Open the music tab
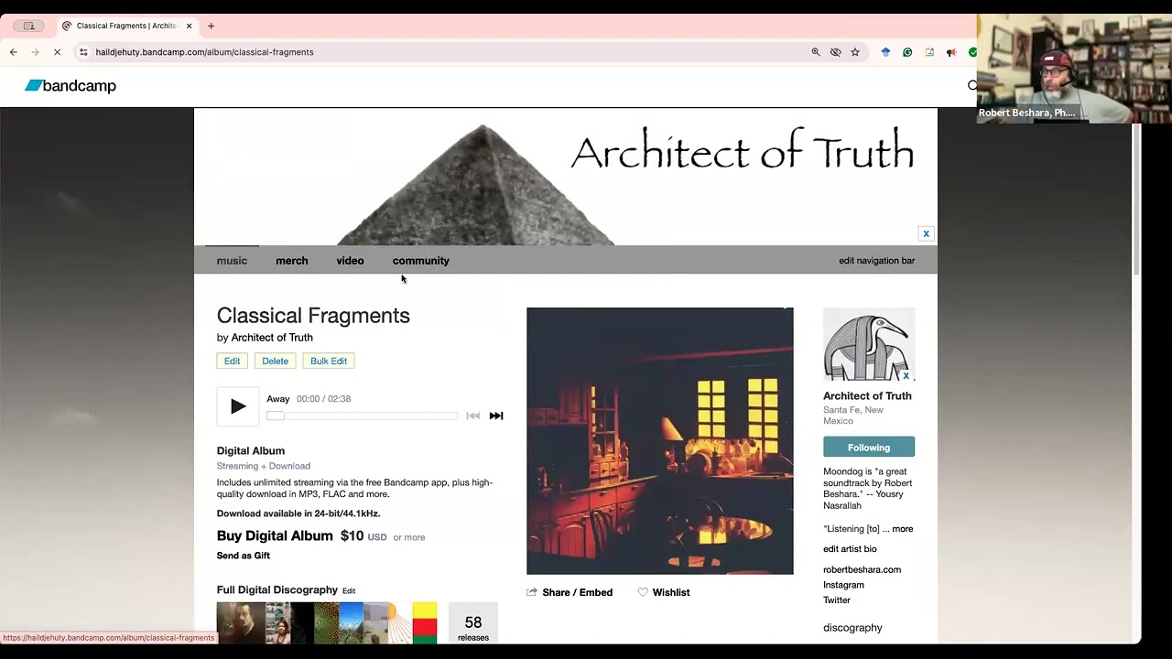Viewport: 1172px width, 659px height. [x=232, y=261]
